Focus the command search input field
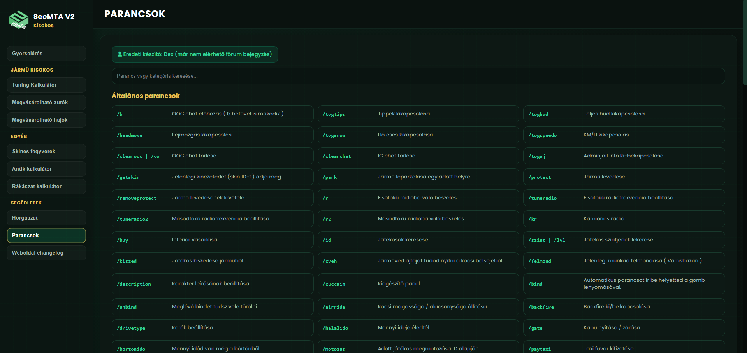 418,76
